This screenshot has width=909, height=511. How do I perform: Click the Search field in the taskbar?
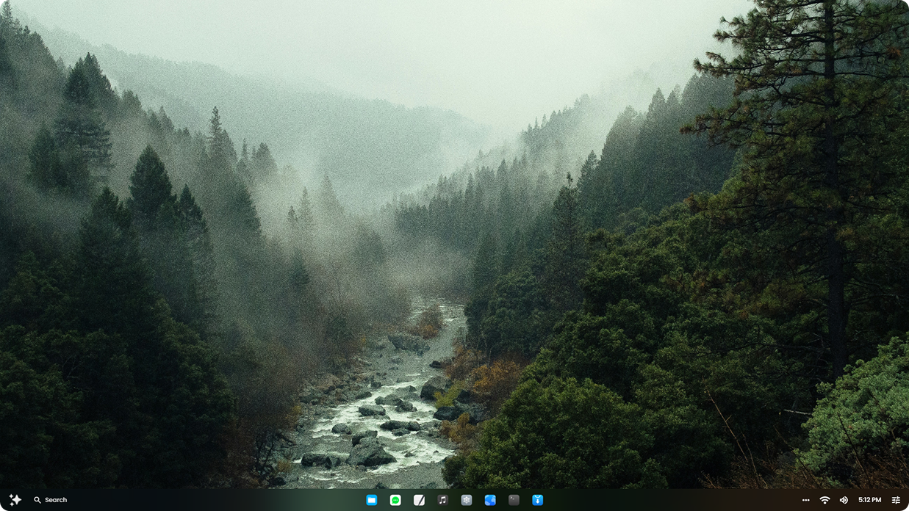tap(50, 500)
